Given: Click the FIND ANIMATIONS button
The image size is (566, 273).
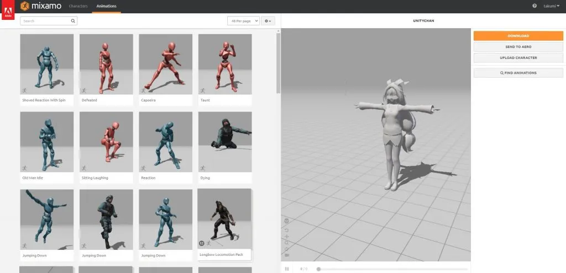Looking at the screenshot, I should [518, 73].
